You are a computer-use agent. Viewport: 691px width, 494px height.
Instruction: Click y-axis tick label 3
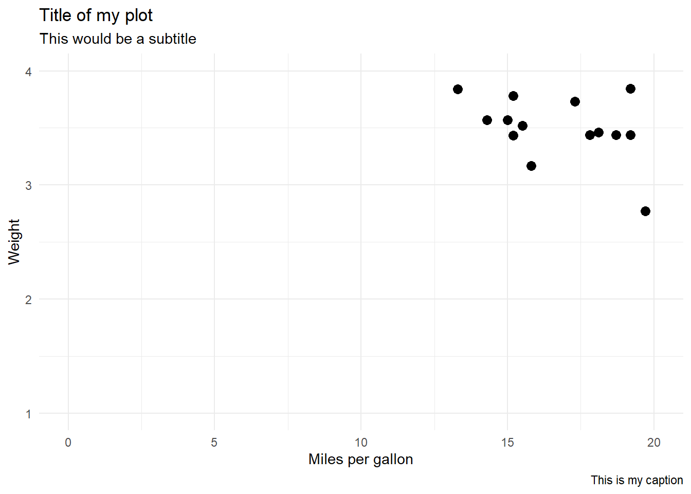[28, 185]
